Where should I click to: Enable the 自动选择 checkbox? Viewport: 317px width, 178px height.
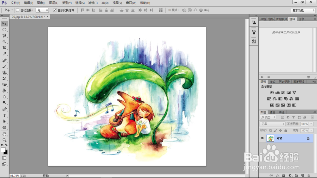coord(17,10)
